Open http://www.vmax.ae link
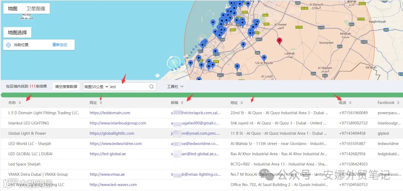The width and height of the screenshot is (403, 191). (x=107, y=174)
